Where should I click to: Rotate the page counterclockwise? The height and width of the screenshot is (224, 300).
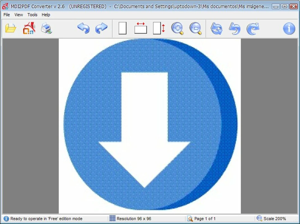tap(235, 29)
